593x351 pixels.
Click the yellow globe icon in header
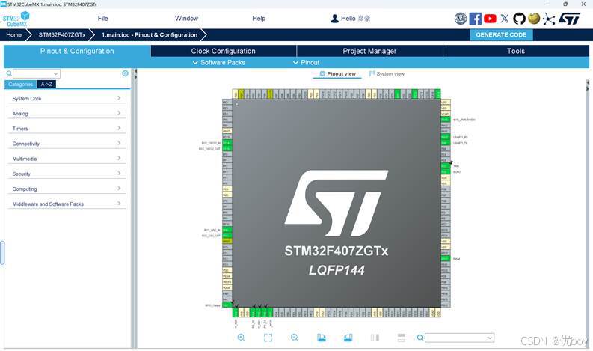tap(534, 18)
